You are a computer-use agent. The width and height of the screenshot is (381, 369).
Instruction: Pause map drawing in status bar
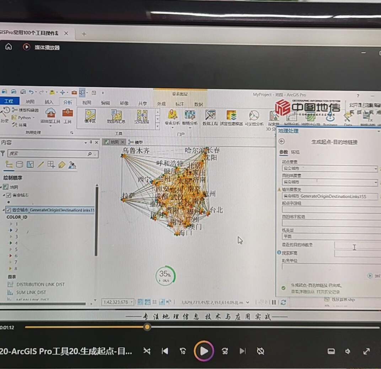point(274,302)
